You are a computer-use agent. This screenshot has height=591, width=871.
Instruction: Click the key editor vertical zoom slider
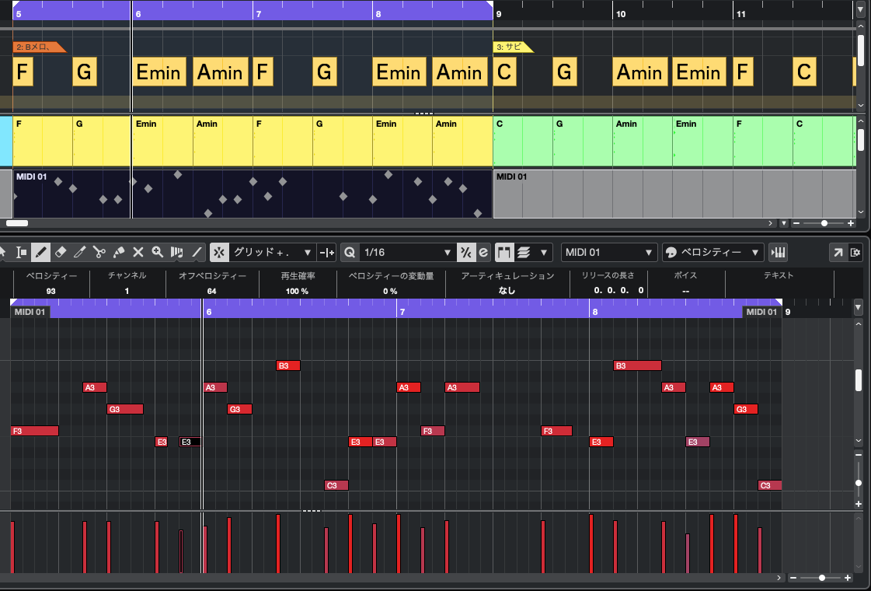(x=858, y=482)
